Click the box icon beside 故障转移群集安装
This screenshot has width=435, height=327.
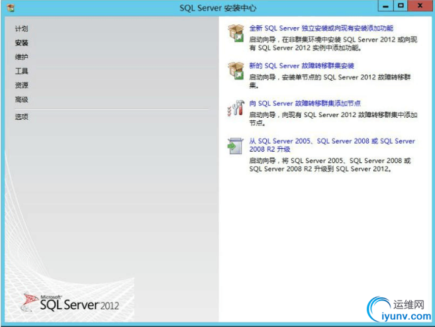pos(236,71)
